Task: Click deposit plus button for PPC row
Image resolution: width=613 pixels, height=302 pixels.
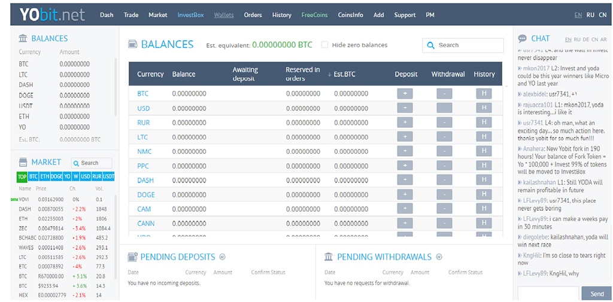Action: [405, 166]
